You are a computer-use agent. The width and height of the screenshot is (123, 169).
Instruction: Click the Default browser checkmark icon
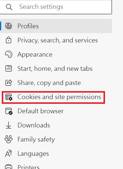(x=9, y=111)
